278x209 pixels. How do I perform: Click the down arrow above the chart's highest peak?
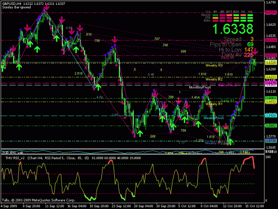click(46, 7)
